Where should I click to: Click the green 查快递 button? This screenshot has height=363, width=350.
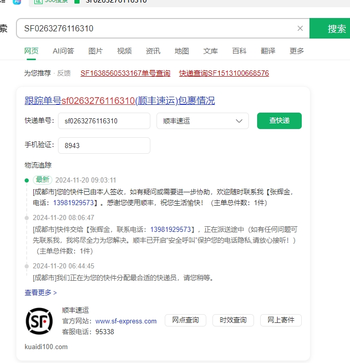click(x=279, y=121)
